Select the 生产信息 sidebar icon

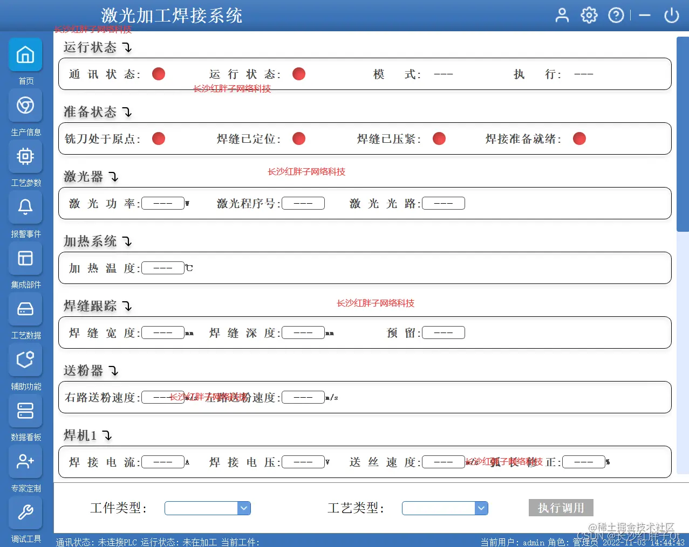[x=25, y=105]
